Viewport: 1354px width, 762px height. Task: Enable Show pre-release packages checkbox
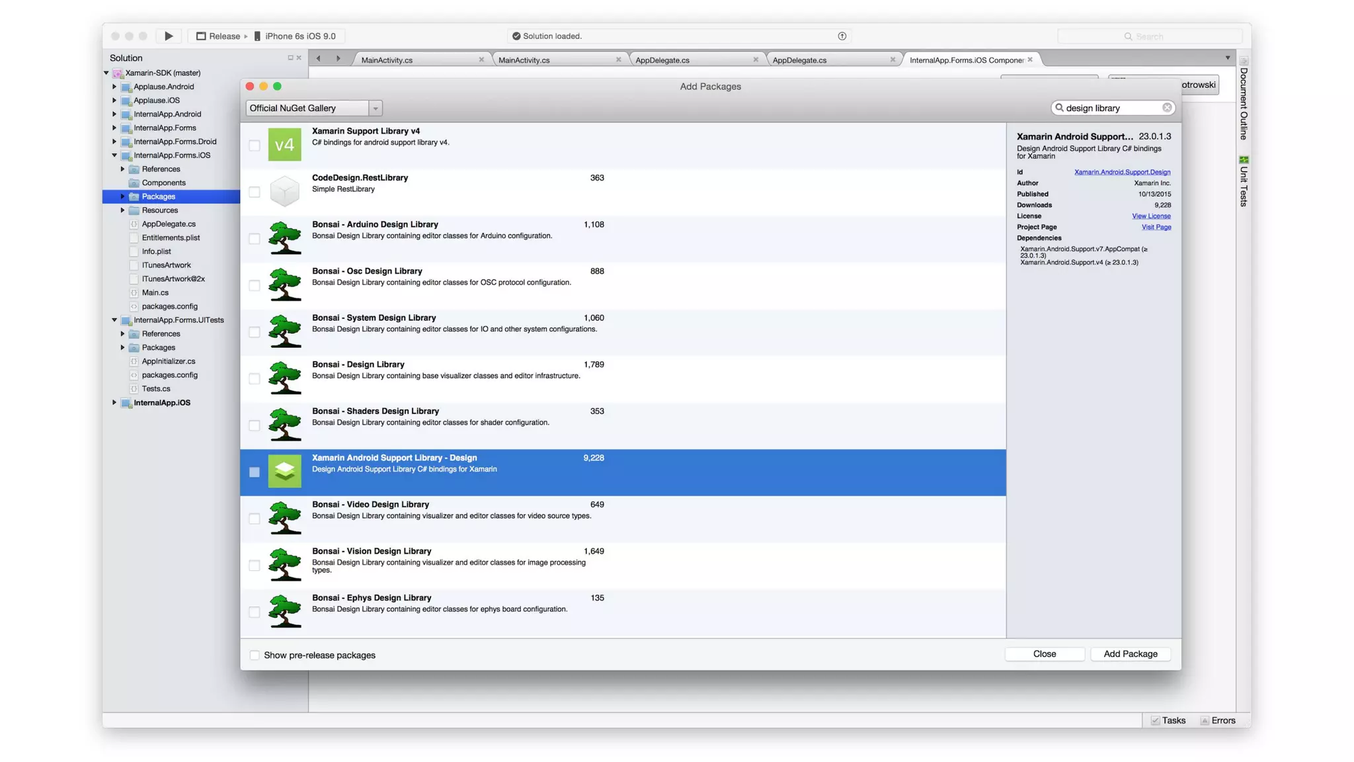(255, 655)
